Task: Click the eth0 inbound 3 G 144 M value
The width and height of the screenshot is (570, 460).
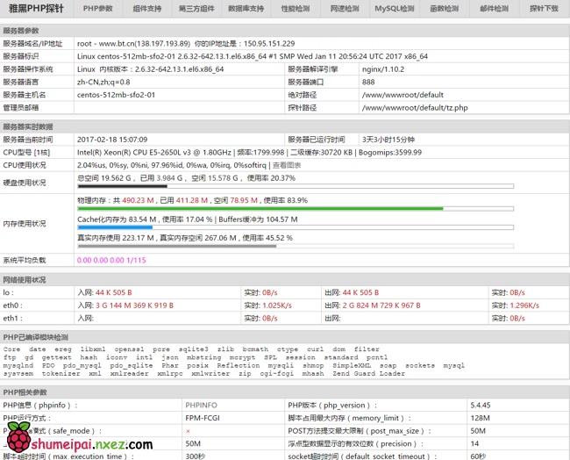Action: coord(134,305)
